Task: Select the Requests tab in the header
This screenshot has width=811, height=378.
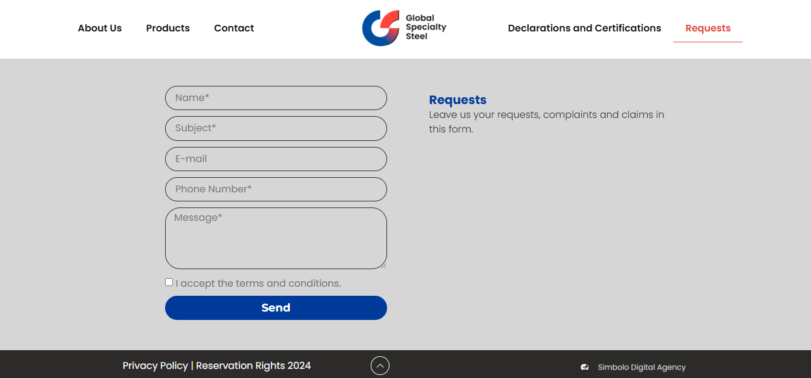Action: click(708, 28)
